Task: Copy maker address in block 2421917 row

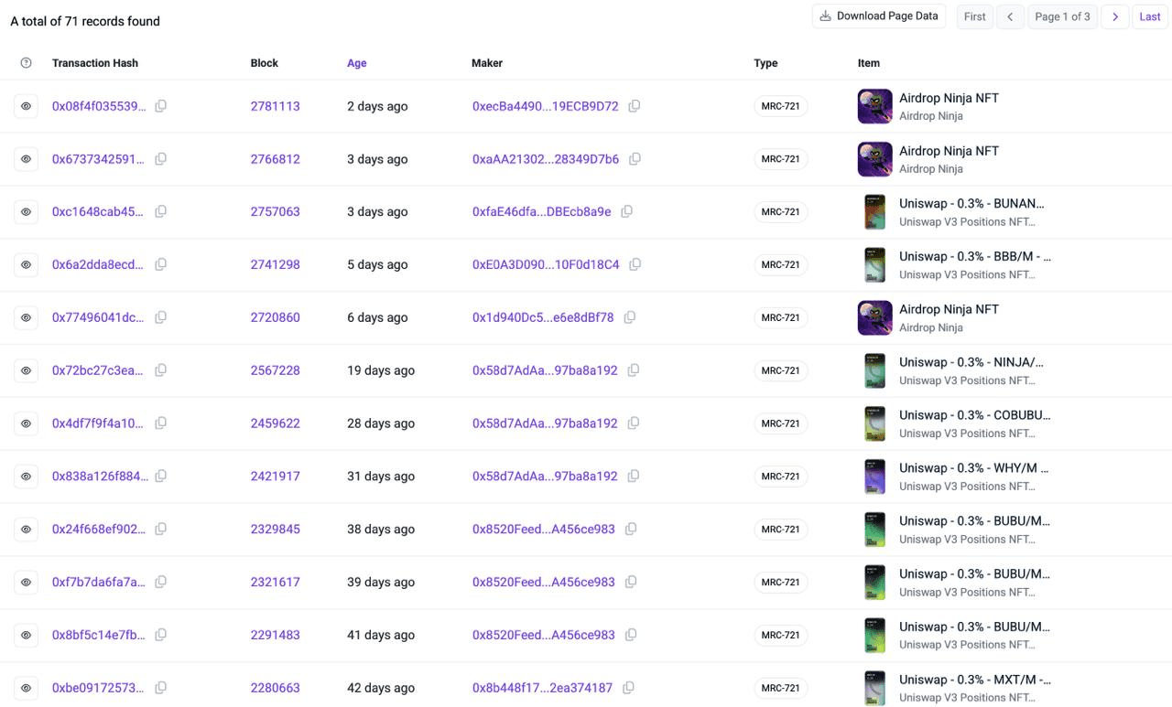Action: click(634, 477)
